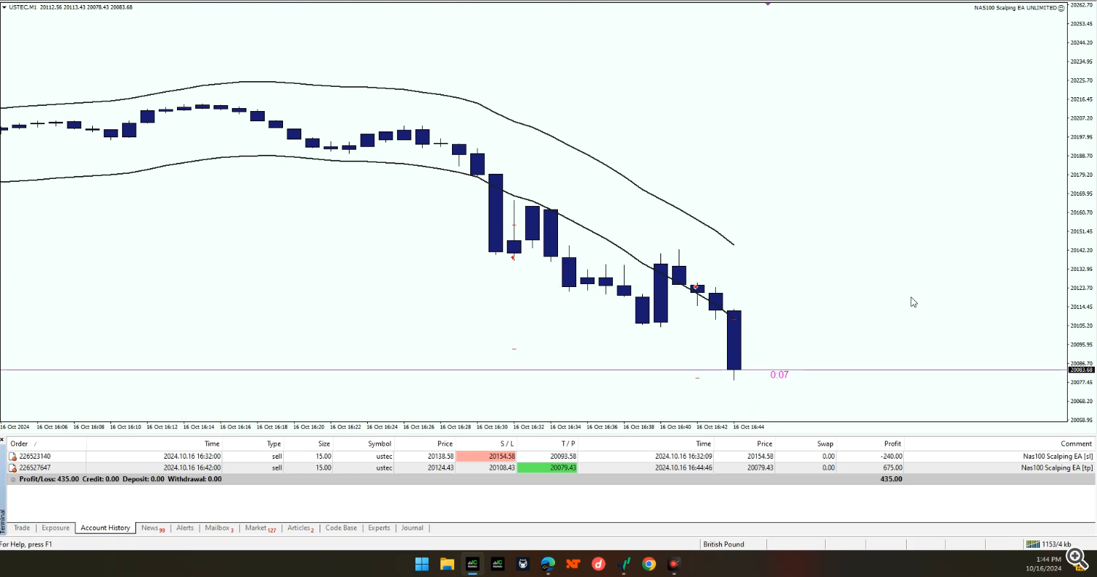Click the close time 2024.10.16 16:32:09
This screenshot has width=1097, height=577.
[x=683, y=456]
